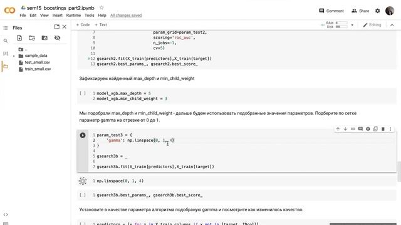
Task: Click the Colab logo
Action: [x=10, y=11]
